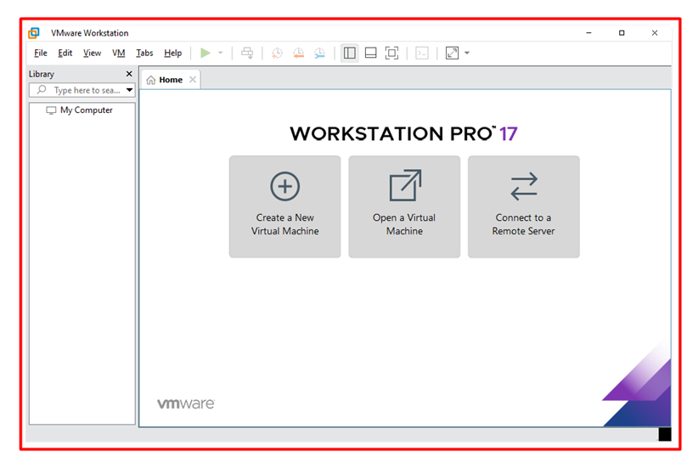Open the stretch display dropdown arrow

(x=467, y=53)
